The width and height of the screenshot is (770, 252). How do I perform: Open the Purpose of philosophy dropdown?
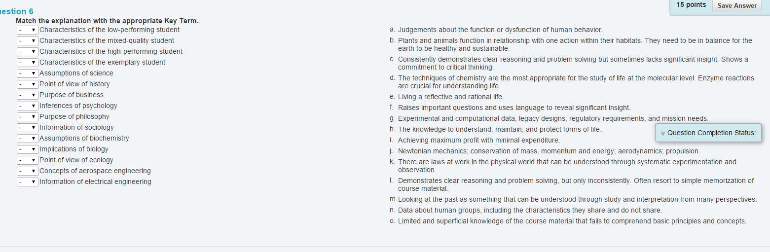point(28,117)
